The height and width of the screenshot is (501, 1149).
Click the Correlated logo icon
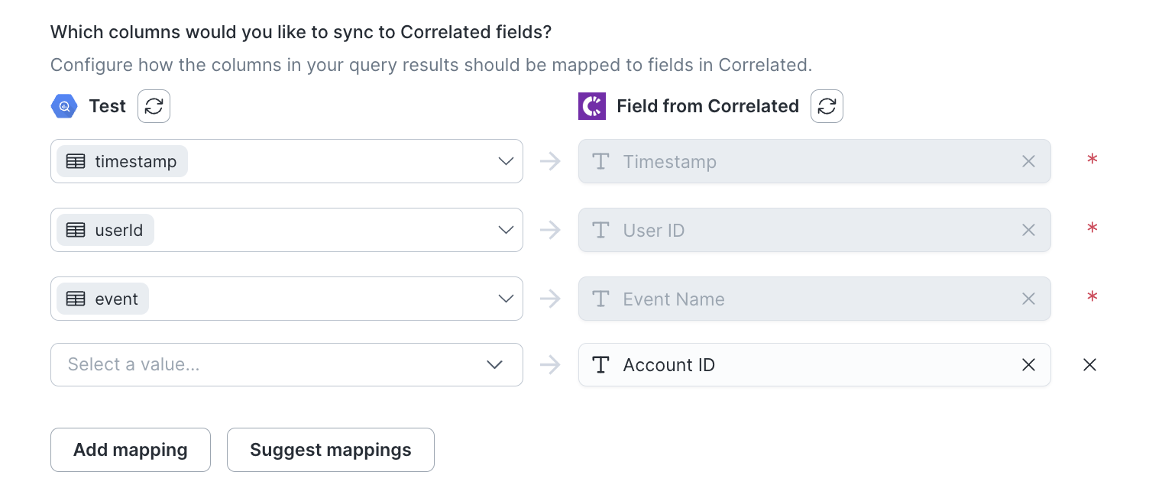[x=592, y=106]
